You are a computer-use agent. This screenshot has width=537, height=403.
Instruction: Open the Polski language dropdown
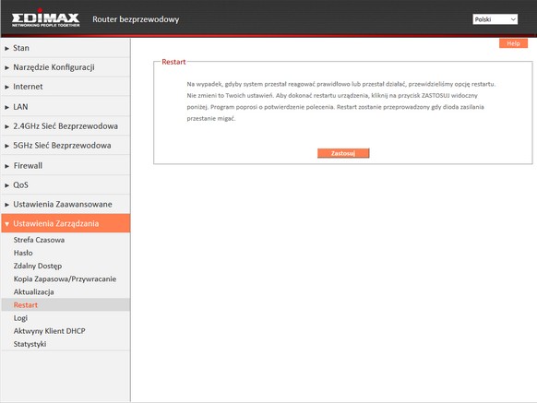(495, 19)
